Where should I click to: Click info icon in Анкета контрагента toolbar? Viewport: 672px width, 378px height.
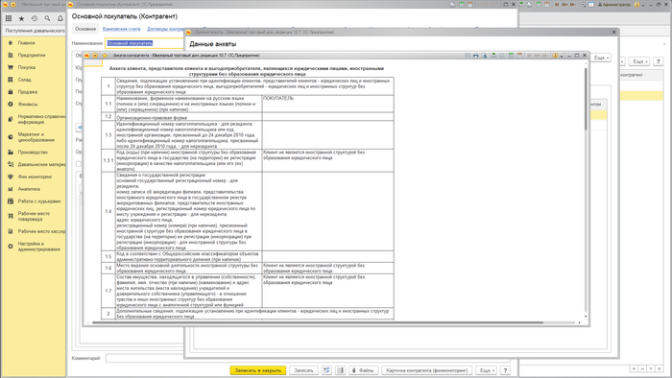coord(556,56)
